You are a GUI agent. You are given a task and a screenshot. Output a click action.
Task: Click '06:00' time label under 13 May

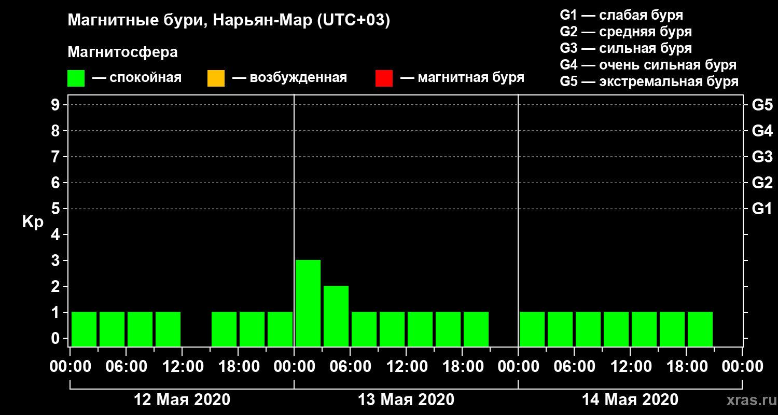point(350,366)
